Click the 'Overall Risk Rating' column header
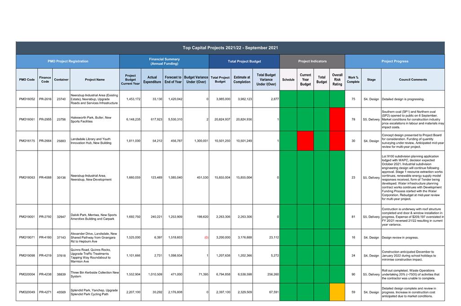The width and height of the screenshot is (461, 306). pos(337,79)
